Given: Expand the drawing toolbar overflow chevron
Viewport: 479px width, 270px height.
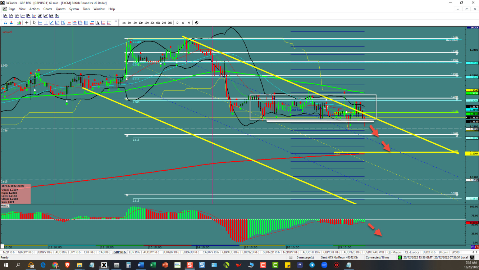Looking at the screenshot, I should [x=116, y=21].
